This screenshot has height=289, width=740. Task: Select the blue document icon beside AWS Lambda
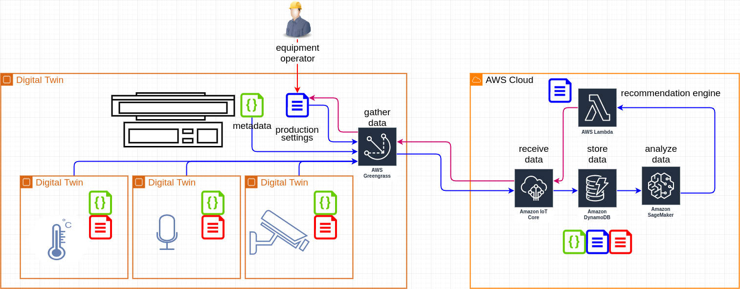click(x=560, y=90)
